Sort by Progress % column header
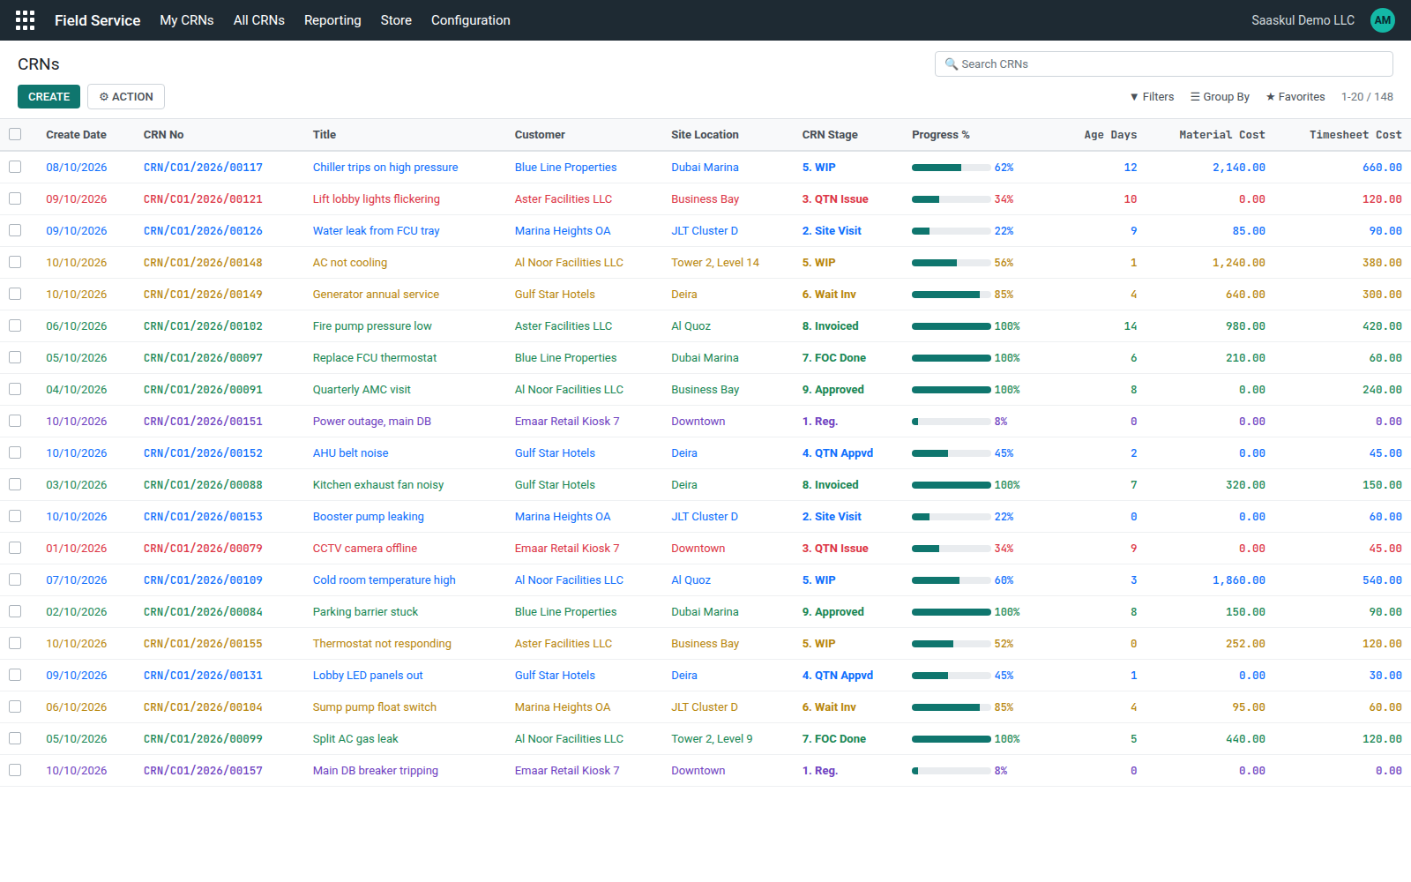This screenshot has width=1411, height=882. pos(941,135)
